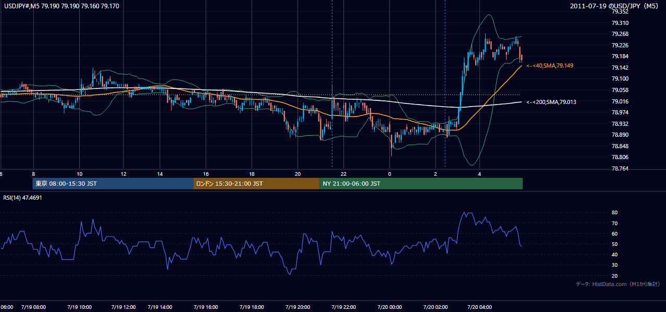Screen dimensions: 666x312
Task: Click the 78.932 price axis label
Action: [x=621, y=124]
